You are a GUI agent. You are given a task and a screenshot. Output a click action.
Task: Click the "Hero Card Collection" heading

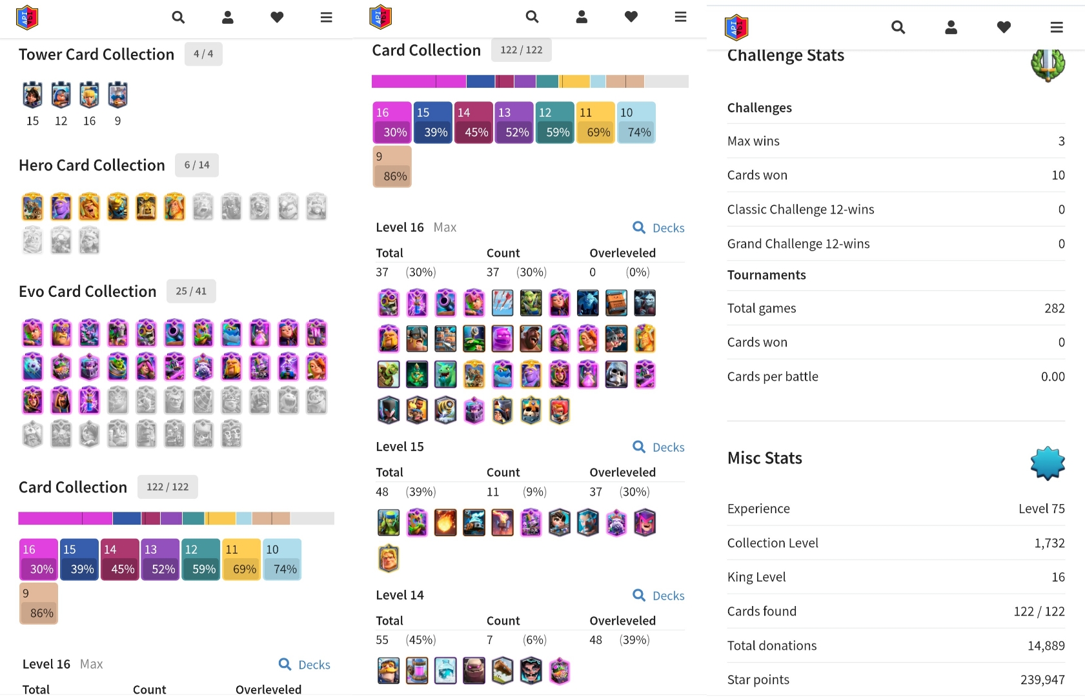tap(92, 165)
